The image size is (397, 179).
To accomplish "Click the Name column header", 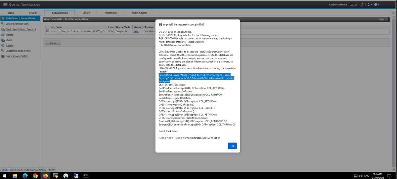I will click(59, 27).
